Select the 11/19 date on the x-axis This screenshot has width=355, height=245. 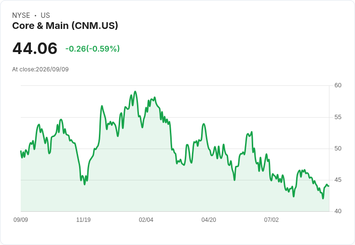(83, 220)
